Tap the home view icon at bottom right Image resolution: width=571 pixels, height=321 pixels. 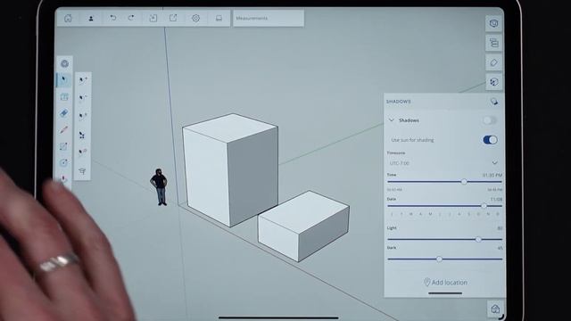[495, 309]
